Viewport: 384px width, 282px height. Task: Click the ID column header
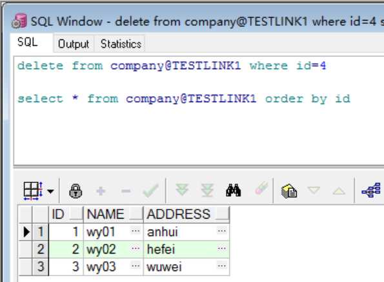click(66, 214)
